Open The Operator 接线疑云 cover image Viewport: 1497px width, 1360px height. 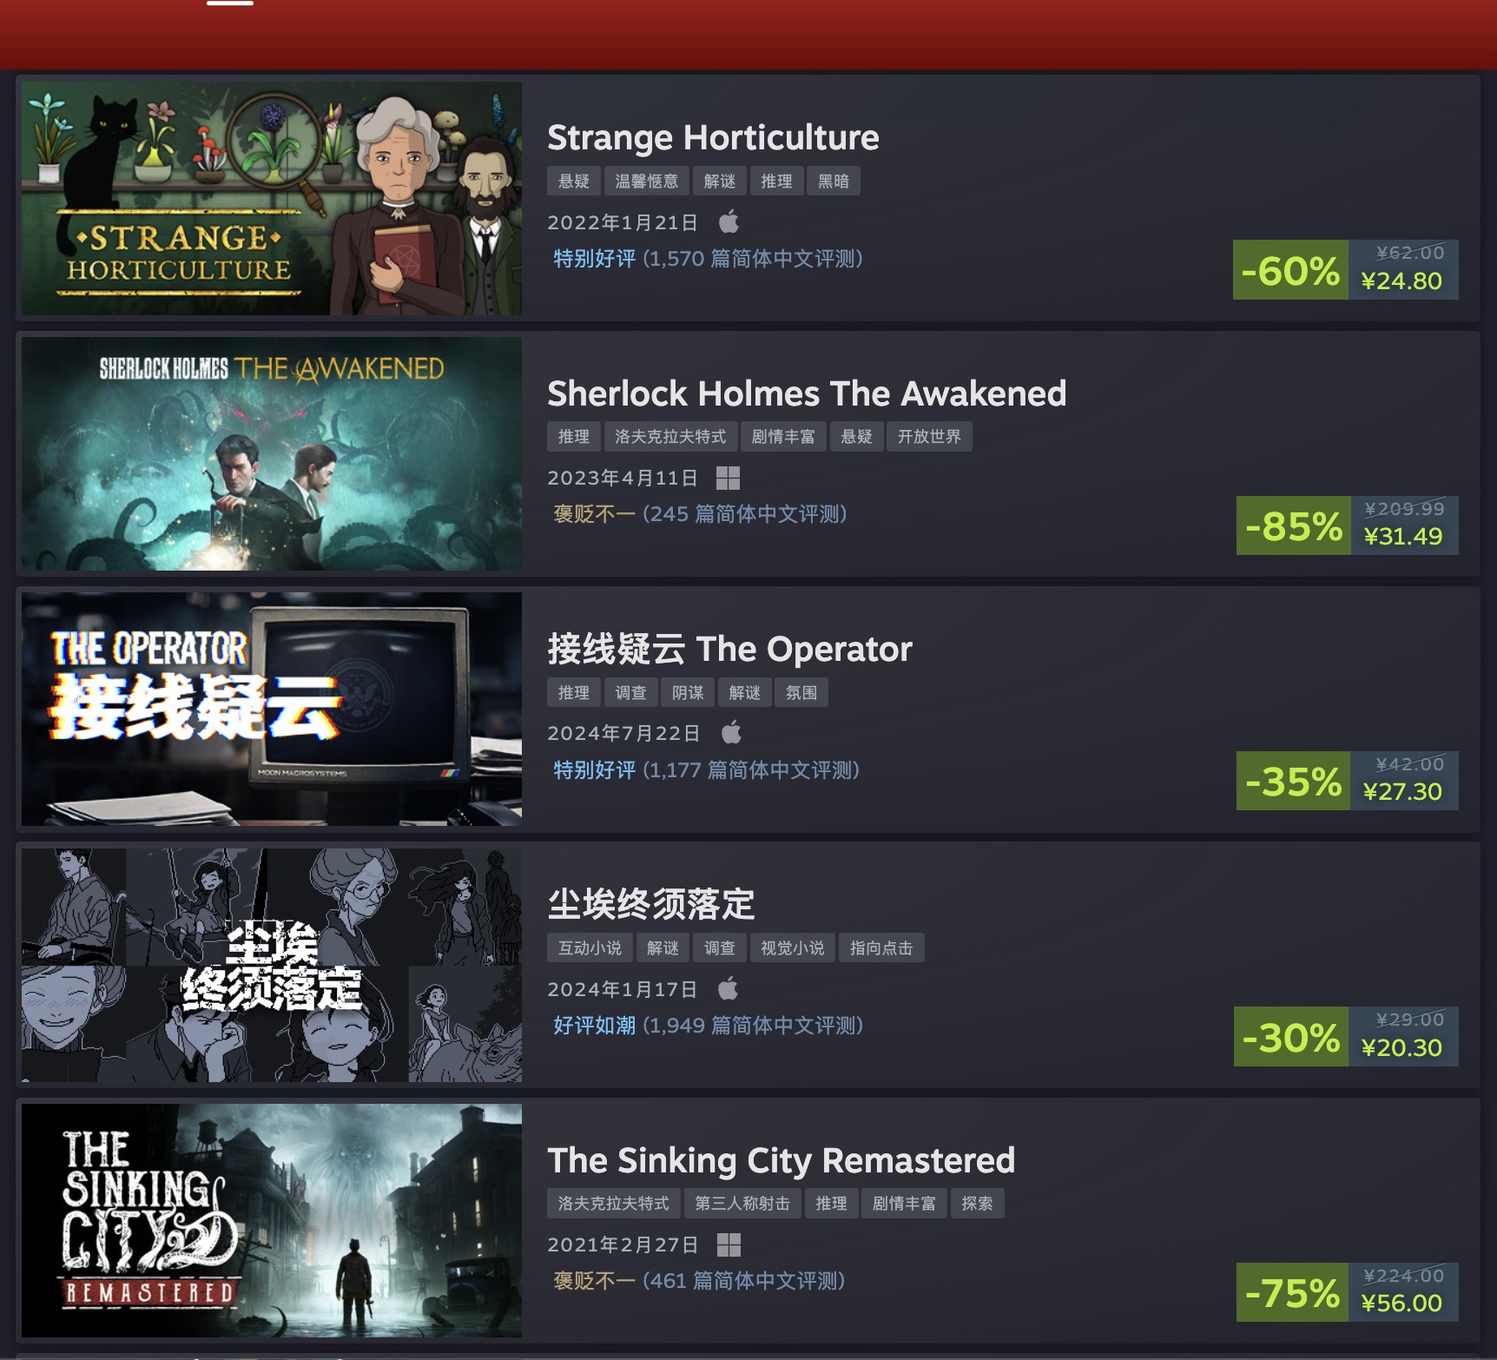[272, 709]
